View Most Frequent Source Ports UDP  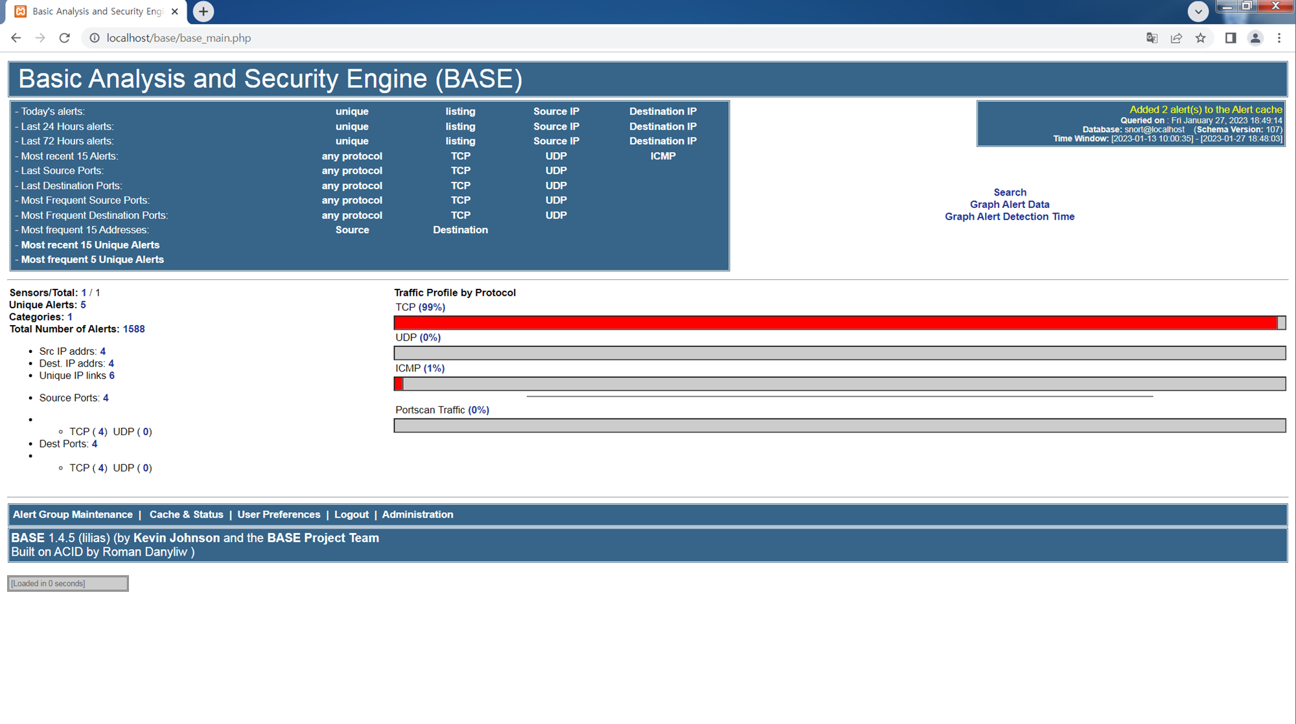(556, 200)
